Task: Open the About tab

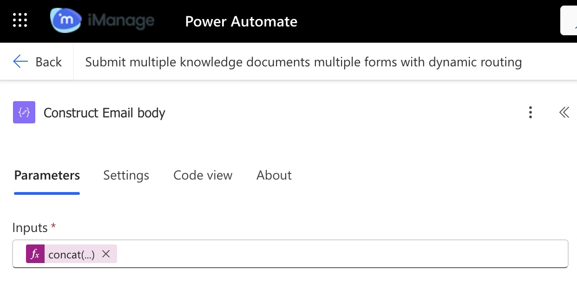Action: pos(274,175)
